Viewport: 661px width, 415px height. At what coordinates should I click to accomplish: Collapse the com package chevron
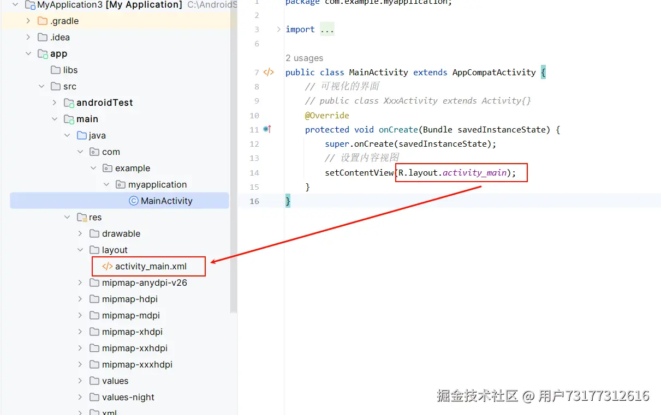[81, 152]
